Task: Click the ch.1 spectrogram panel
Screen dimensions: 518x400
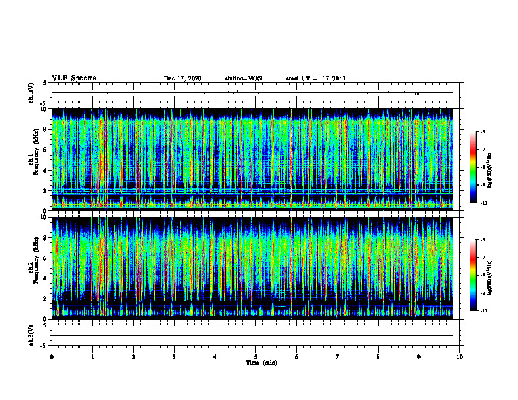Action: (x=252, y=159)
